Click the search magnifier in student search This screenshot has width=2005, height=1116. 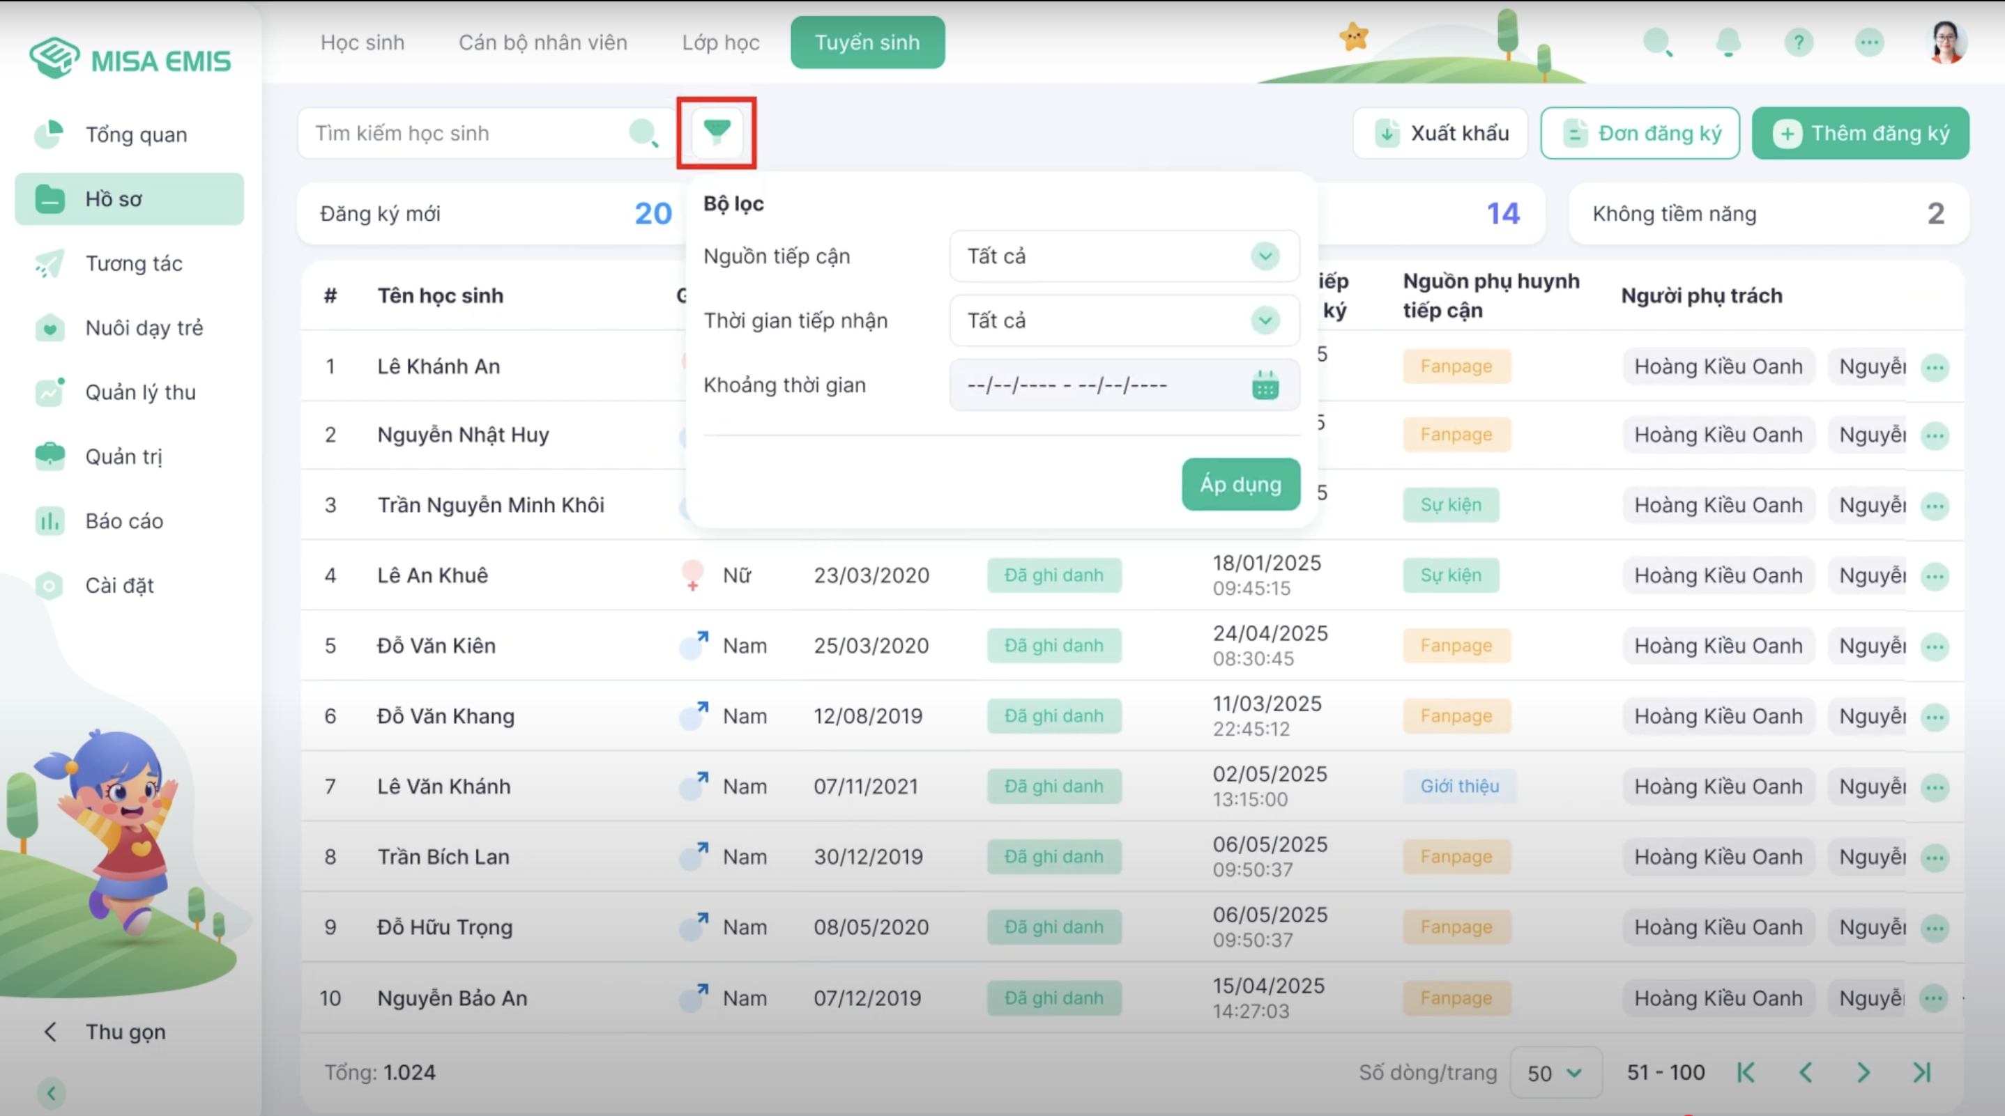click(x=643, y=133)
